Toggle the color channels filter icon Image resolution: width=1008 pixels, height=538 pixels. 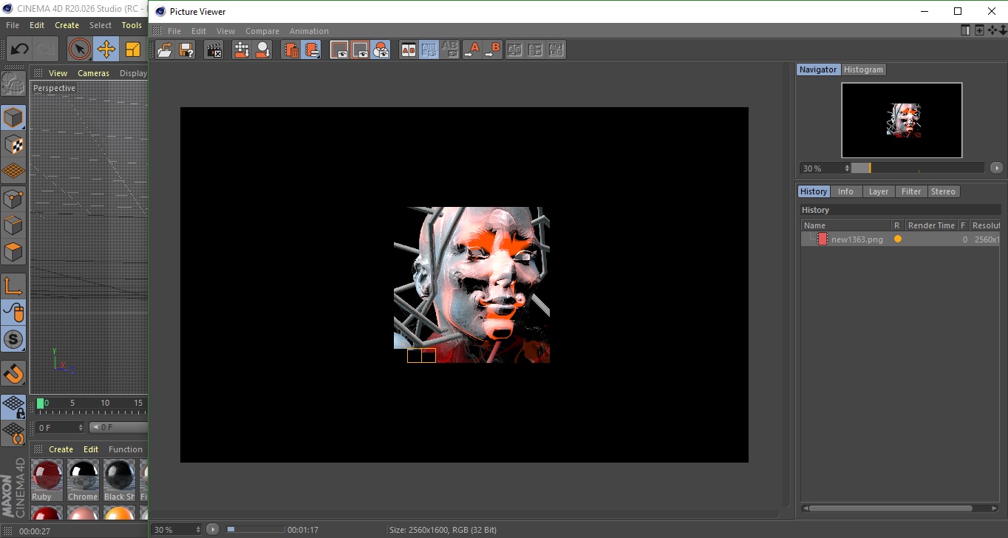(x=381, y=50)
